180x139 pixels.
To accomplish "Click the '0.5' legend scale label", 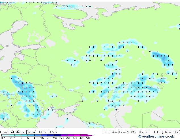I will (x=10, y=138).
